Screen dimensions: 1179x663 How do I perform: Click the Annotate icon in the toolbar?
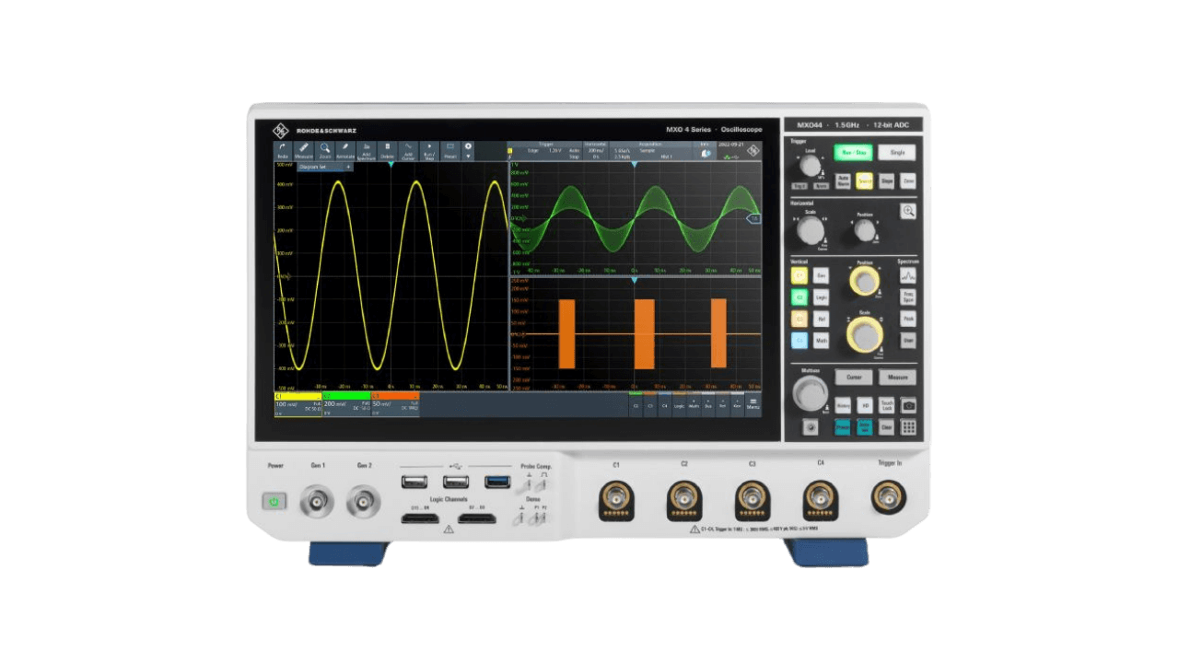tap(344, 152)
